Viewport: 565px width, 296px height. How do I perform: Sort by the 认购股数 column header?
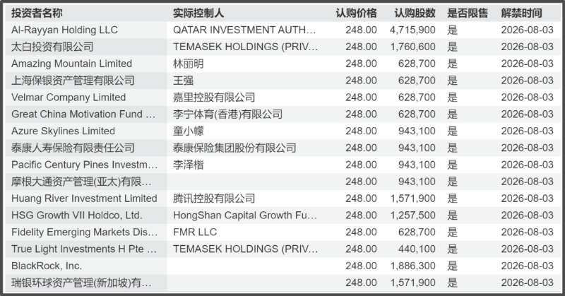point(415,13)
